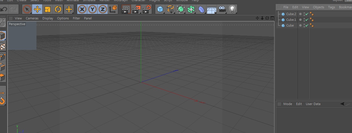Click Cube.2 Phong tag
This screenshot has height=133, width=352.
click(312, 14)
